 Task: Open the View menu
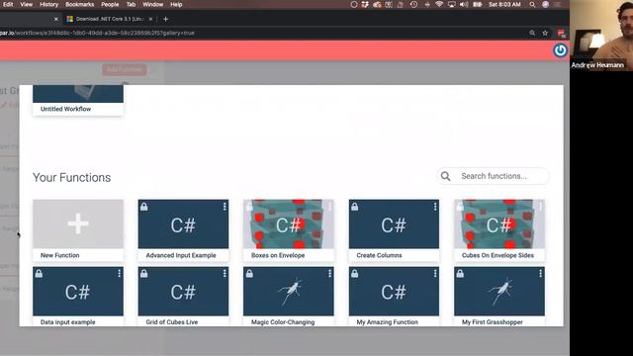pyautogui.click(x=27, y=4)
